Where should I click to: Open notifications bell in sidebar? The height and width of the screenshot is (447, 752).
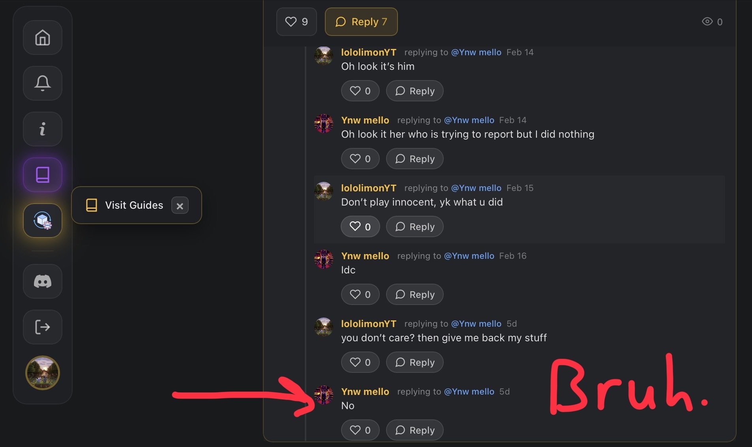(43, 83)
